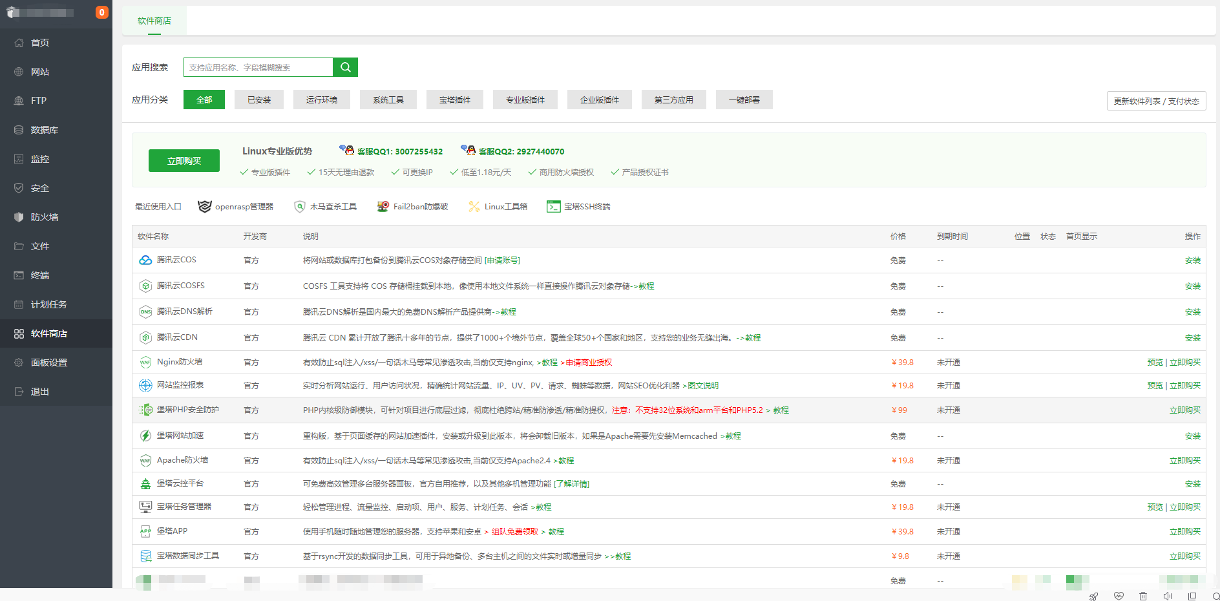Click 立即购买 for 宝塔数据同步工具
1220x601 pixels.
1185,556
